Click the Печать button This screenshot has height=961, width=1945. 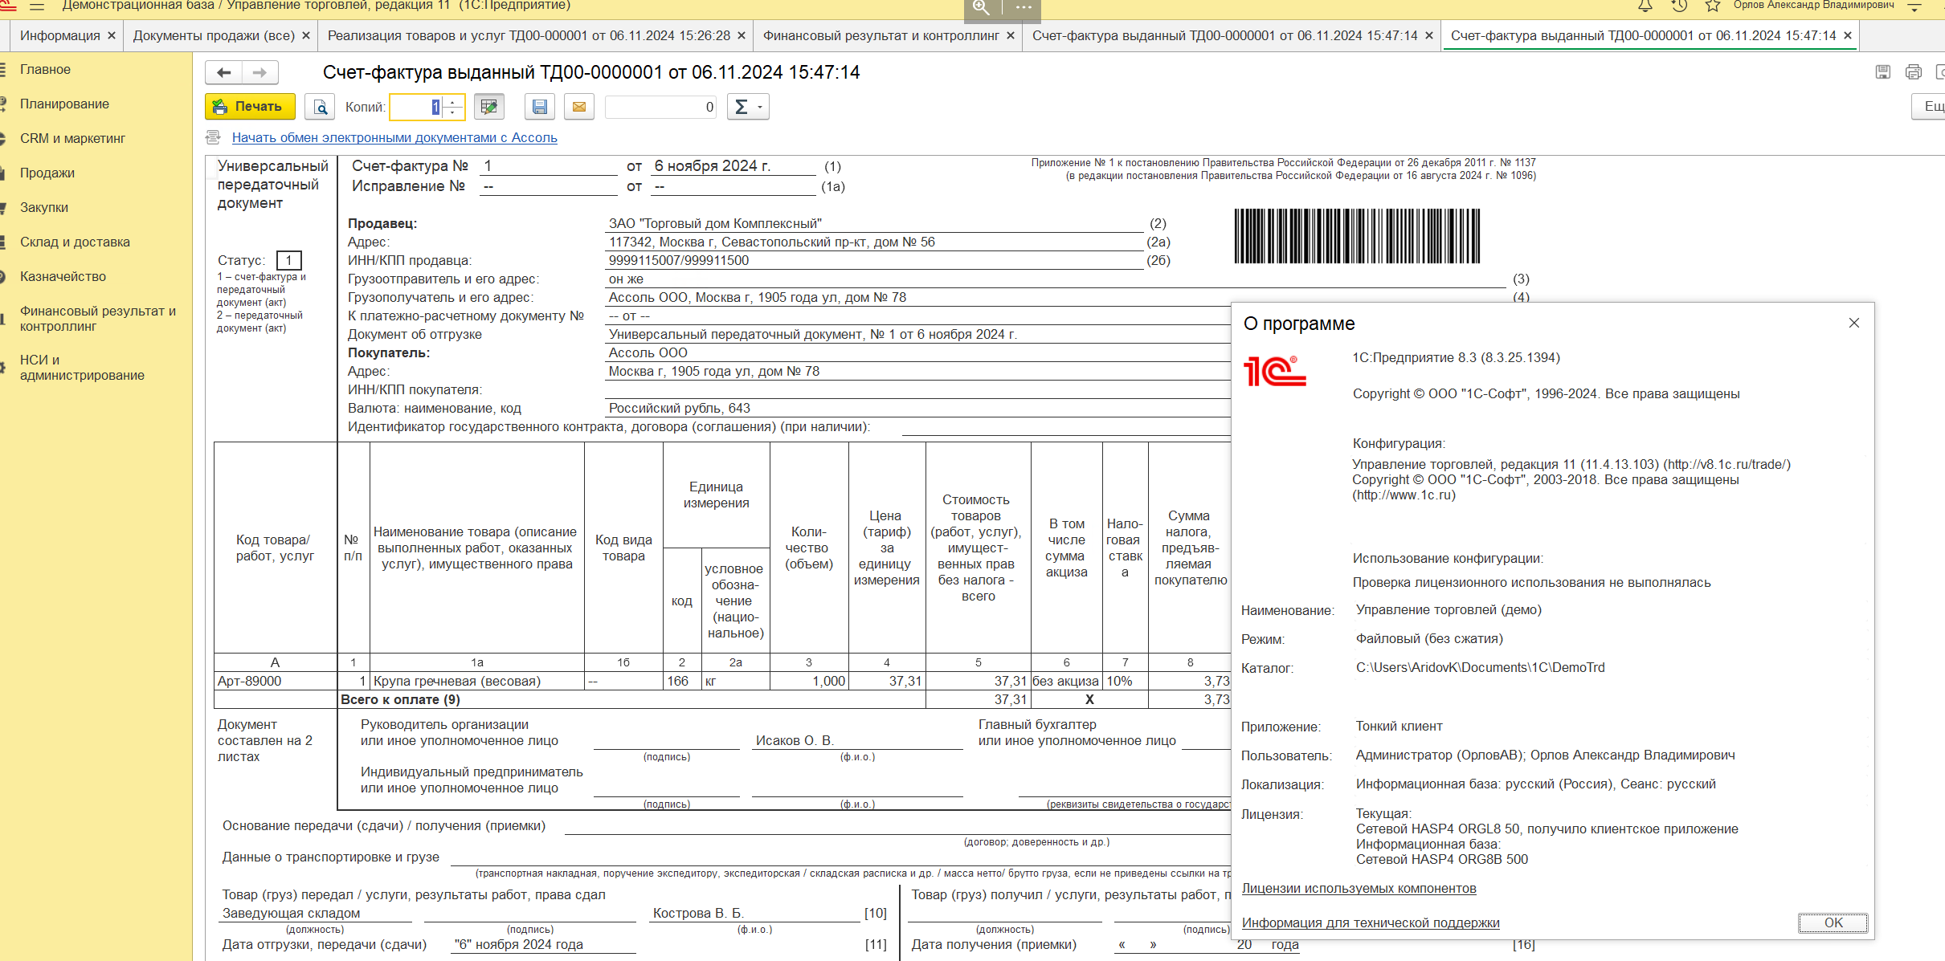point(250,107)
